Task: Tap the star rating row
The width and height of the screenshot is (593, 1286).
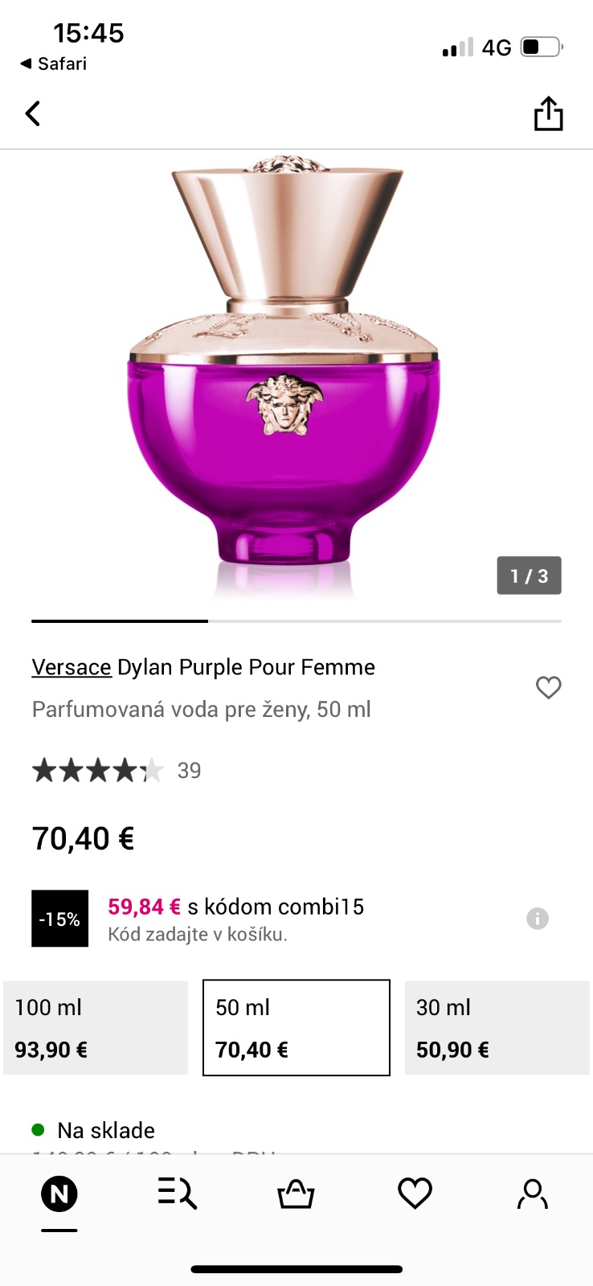Action: coord(97,771)
